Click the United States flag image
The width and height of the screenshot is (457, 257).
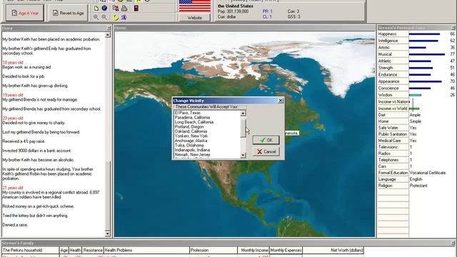point(194,6)
